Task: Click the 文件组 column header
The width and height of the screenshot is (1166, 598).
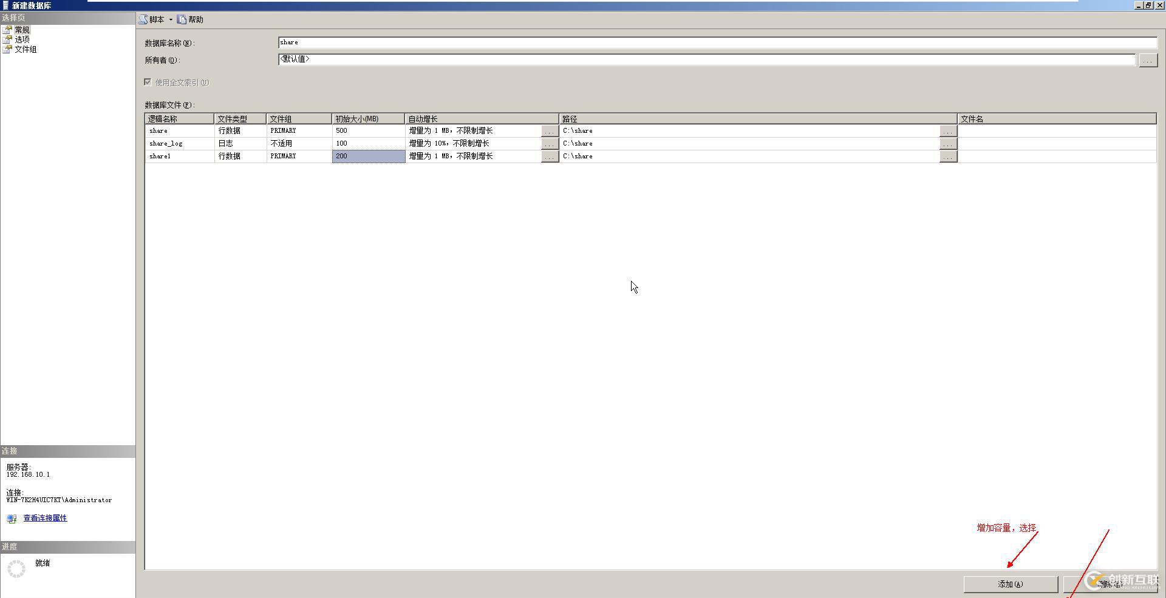Action: click(299, 119)
